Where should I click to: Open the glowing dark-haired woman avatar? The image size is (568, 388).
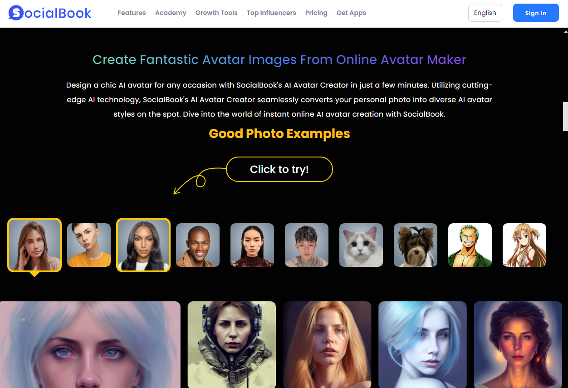(518, 345)
